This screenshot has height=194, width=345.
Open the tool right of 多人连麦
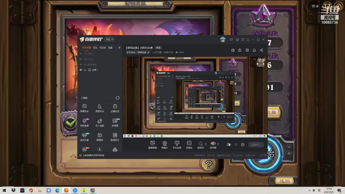coord(115,122)
